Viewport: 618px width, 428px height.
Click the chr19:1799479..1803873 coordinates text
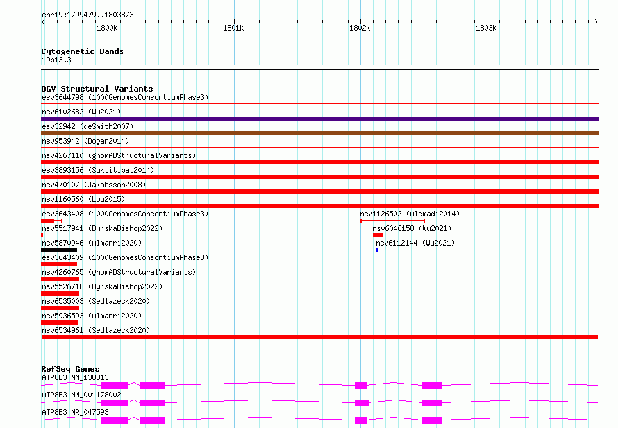[x=87, y=15]
